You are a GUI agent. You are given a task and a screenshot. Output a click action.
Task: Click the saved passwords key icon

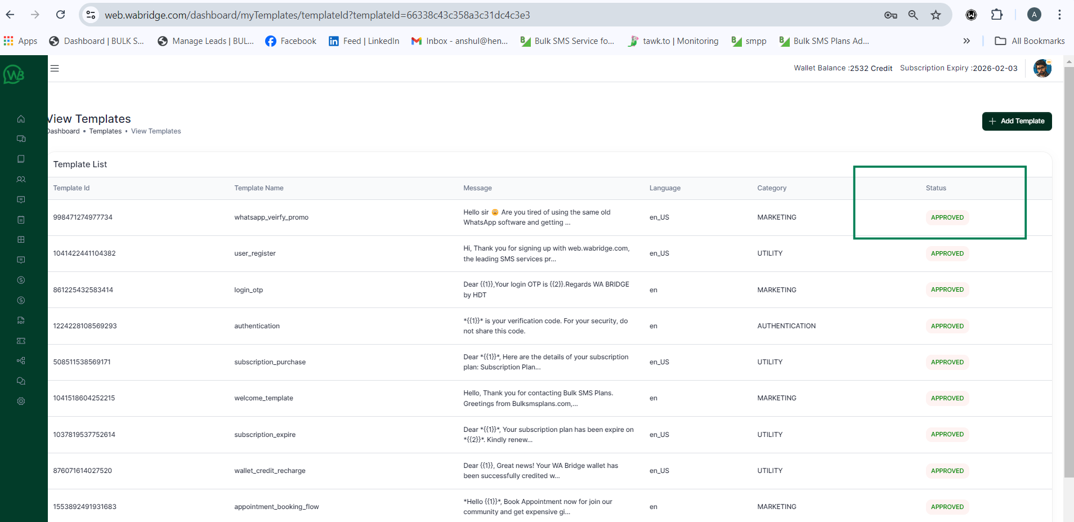point(890,15)
